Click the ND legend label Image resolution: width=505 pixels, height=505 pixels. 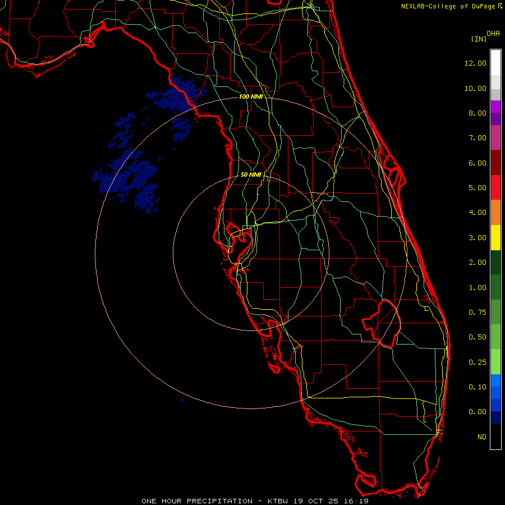coord(482,437)
